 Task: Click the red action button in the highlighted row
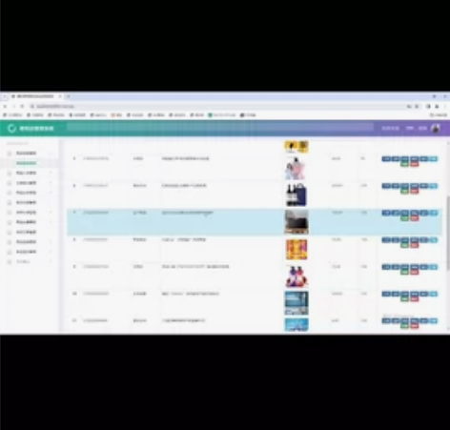tap(414, 218)
